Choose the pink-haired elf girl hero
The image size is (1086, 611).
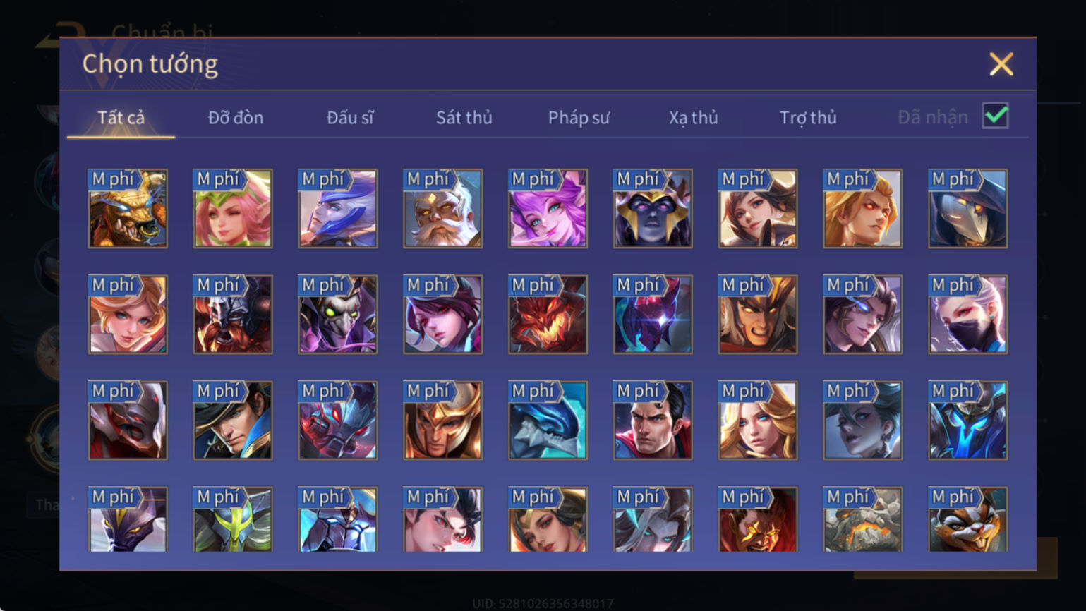tap(233, 208)
